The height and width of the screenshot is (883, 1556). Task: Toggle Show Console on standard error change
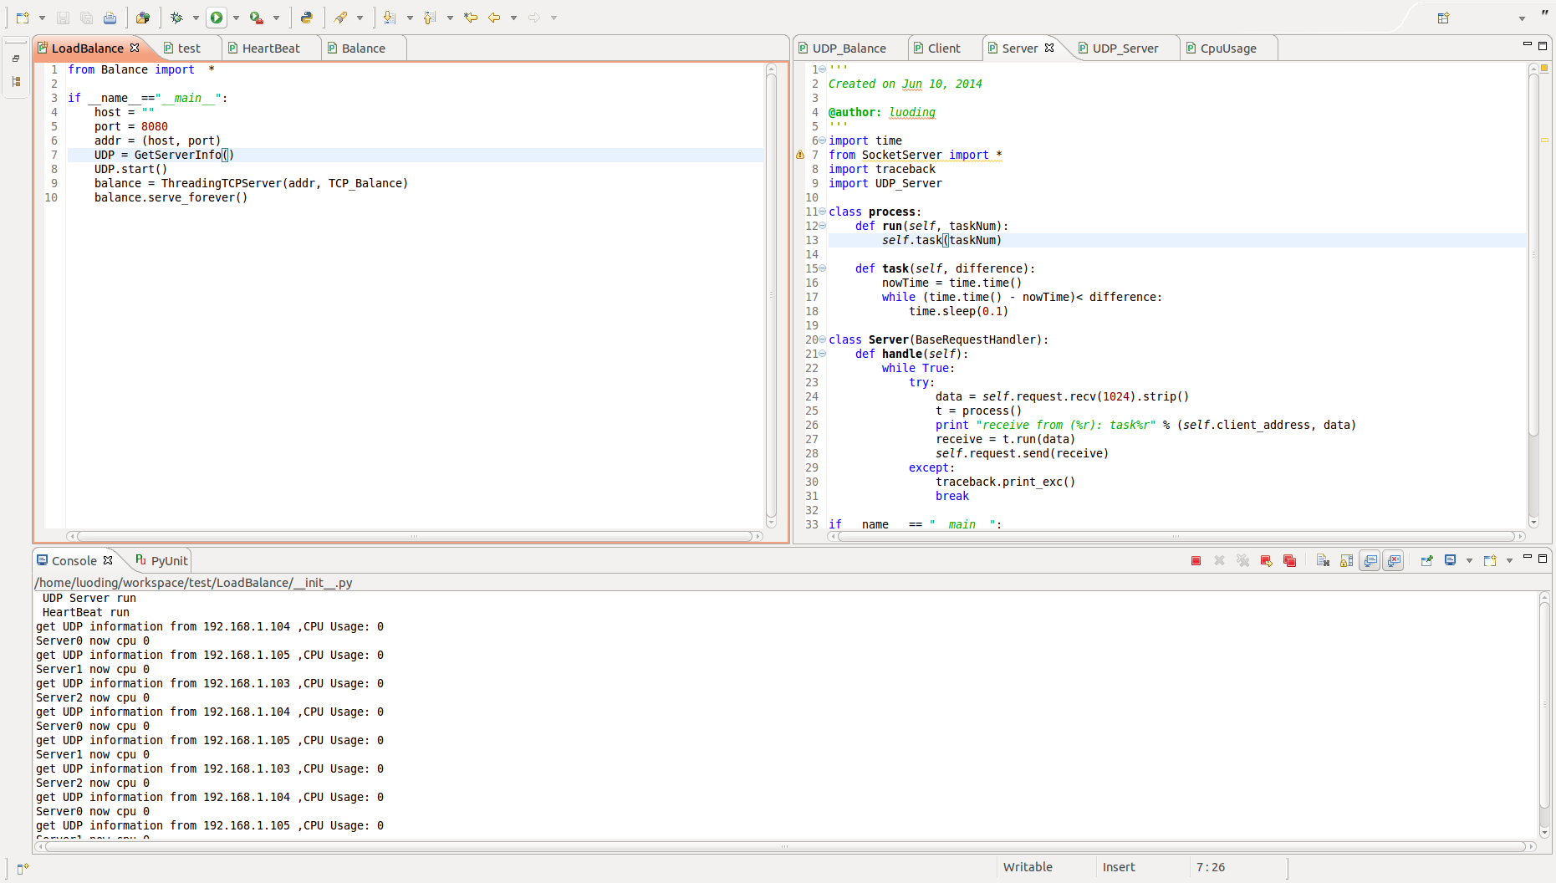point(1394,561)
